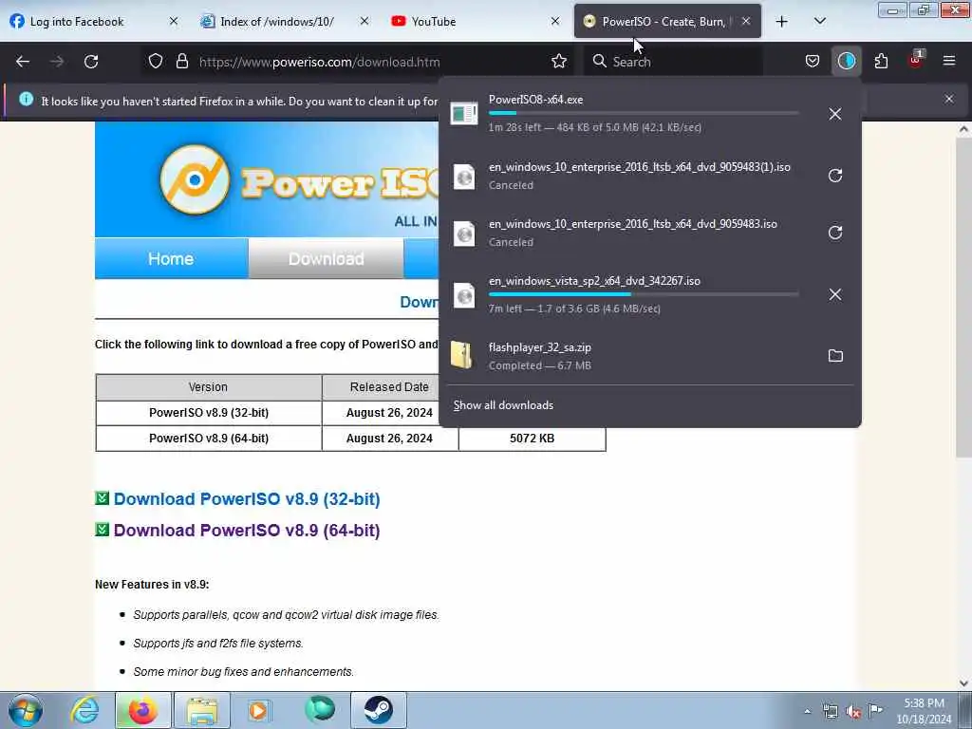Screen dimensions: 972x729
Task: Download PowerISO v8.9 (32-bit) link
Action: click(x=247, y=499)
